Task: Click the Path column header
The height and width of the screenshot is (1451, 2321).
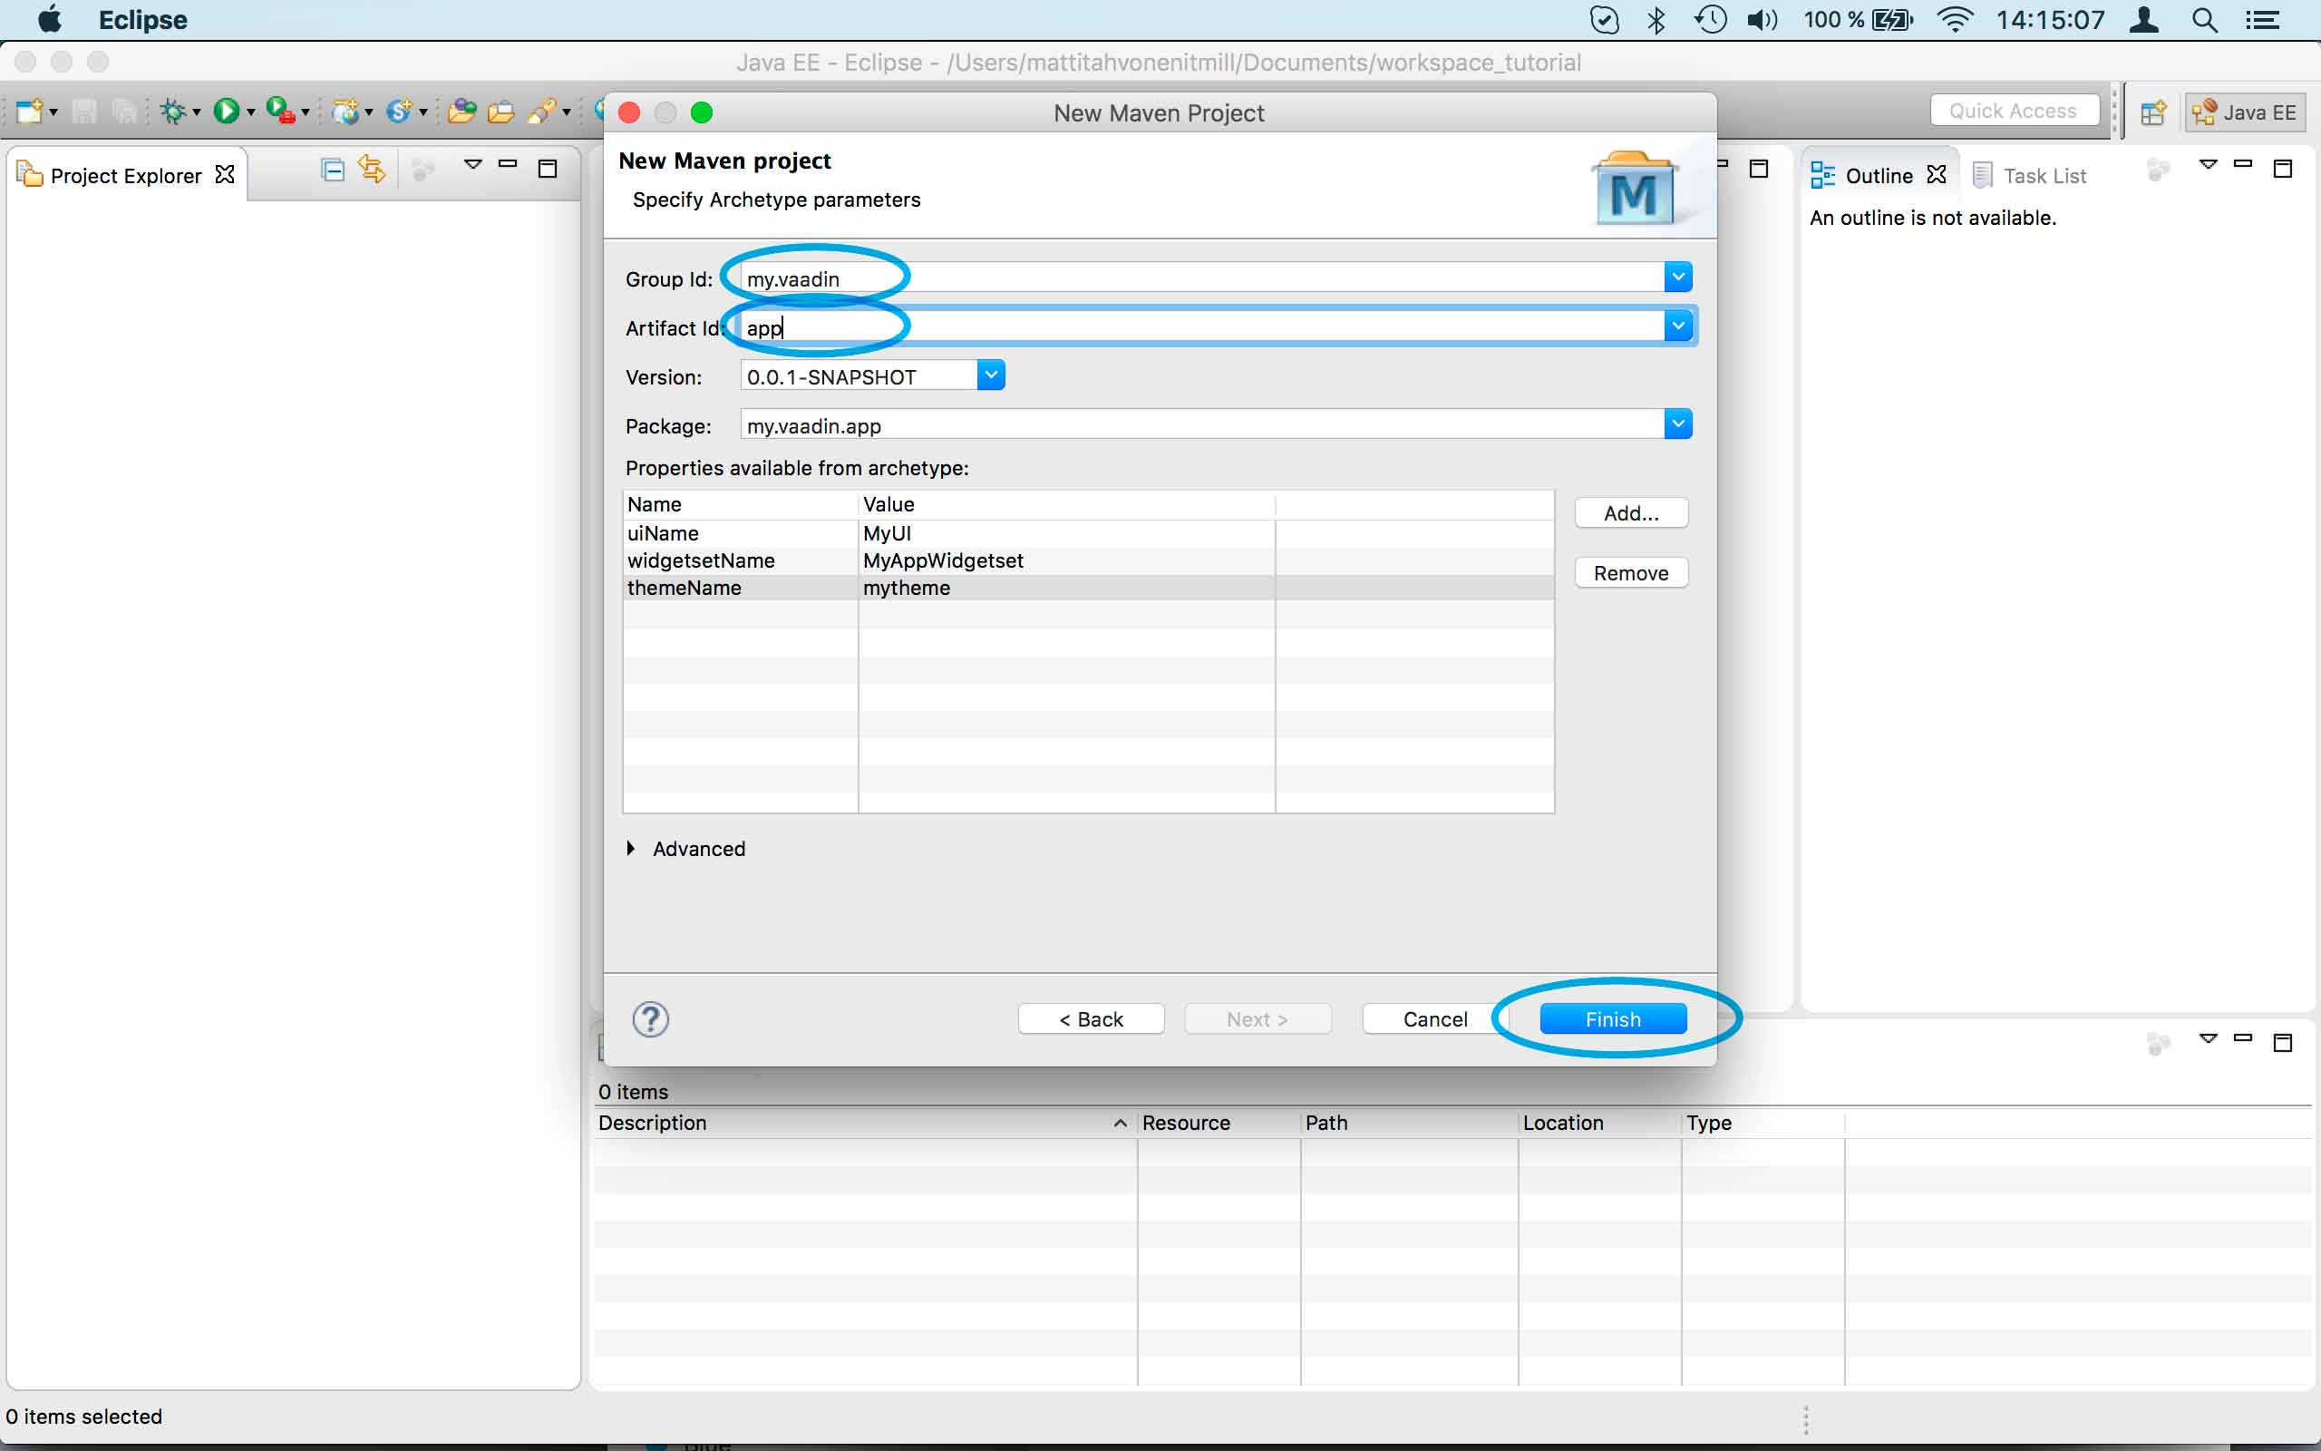Action: tap(1409, 1123)
